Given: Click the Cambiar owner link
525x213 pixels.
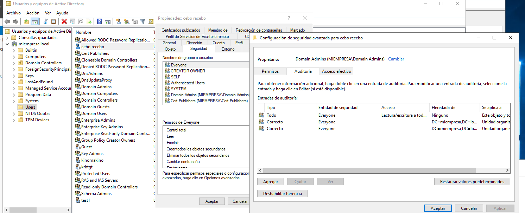Looking at the screenshot, I should [x=396, y=59].
